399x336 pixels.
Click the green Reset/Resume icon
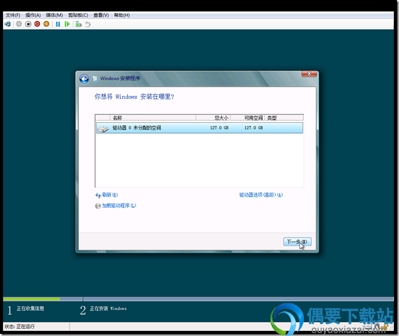(67, 24)
